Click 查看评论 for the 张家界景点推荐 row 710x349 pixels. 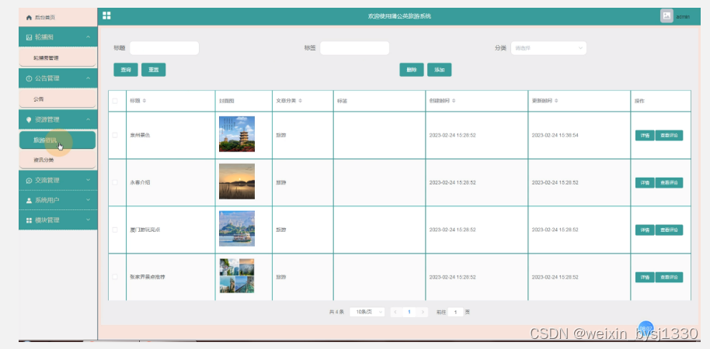[670, 277]
